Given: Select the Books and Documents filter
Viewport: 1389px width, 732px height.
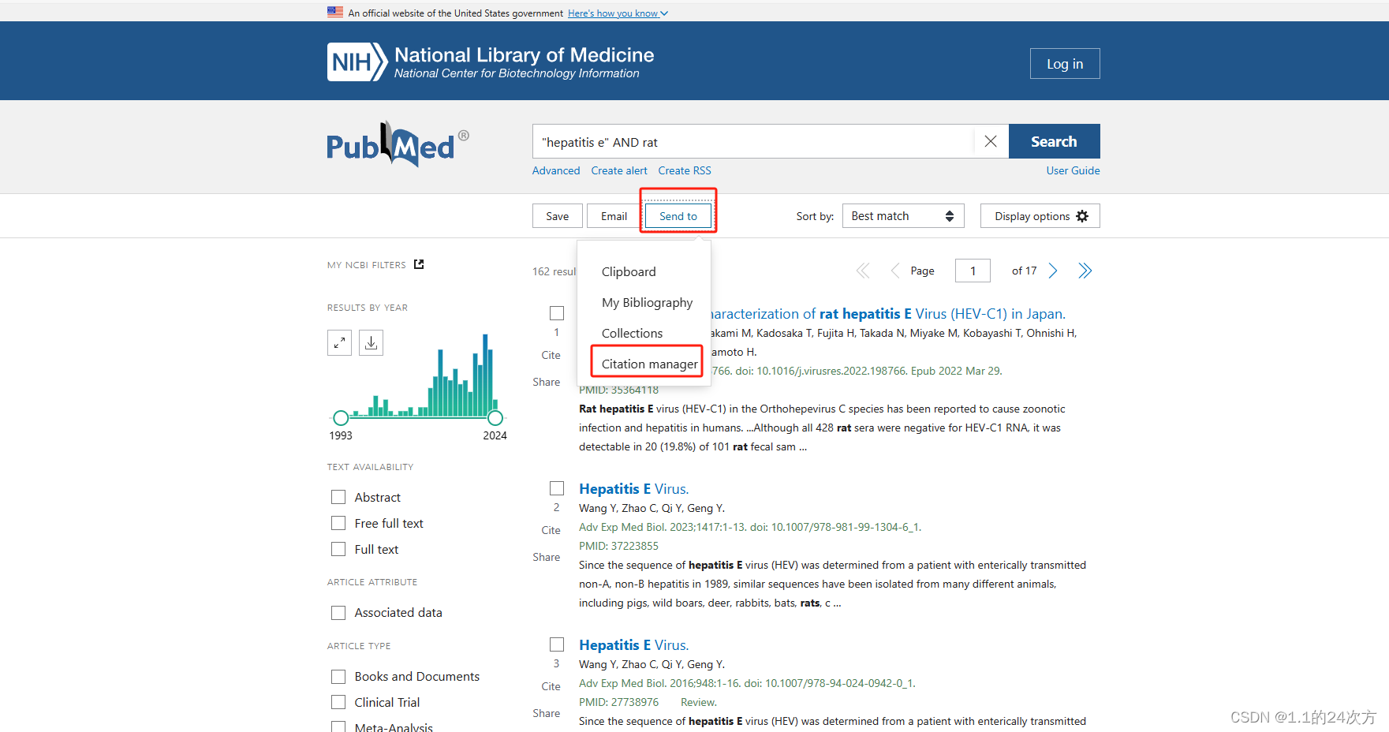Looking at the screenshot, I should (338, 676).
